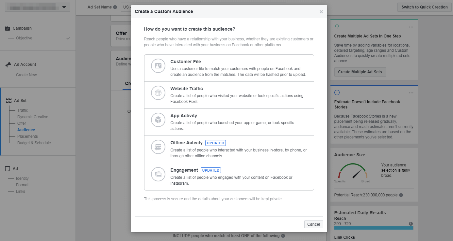Viewport: 453px width, 241px height.
Task: Choose the App Activity title
Action: [x=184, y=116]
